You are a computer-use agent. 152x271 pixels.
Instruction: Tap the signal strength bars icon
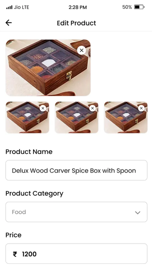(x=9, y=8)
